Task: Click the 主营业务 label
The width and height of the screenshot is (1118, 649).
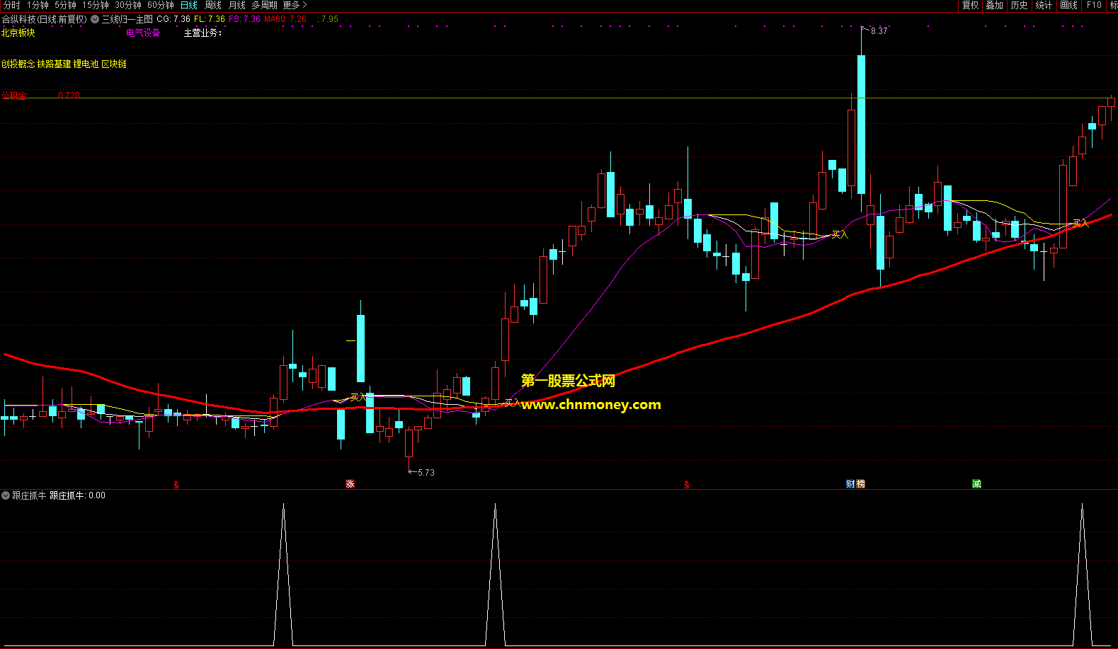Action: tap(203, 33)
